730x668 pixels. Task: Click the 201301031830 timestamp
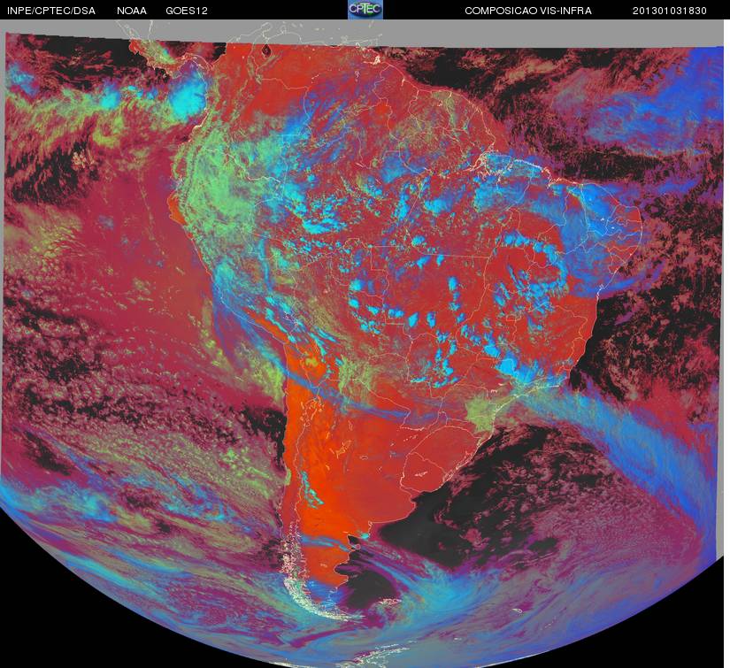coord(670,11)
